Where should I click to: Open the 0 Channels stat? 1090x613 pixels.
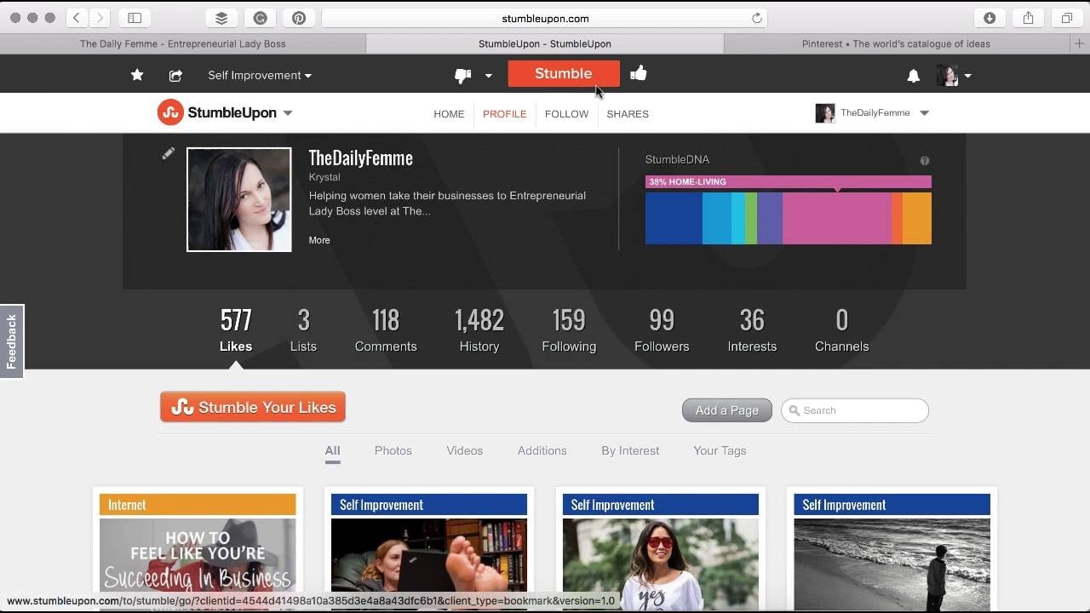(842, 329)
